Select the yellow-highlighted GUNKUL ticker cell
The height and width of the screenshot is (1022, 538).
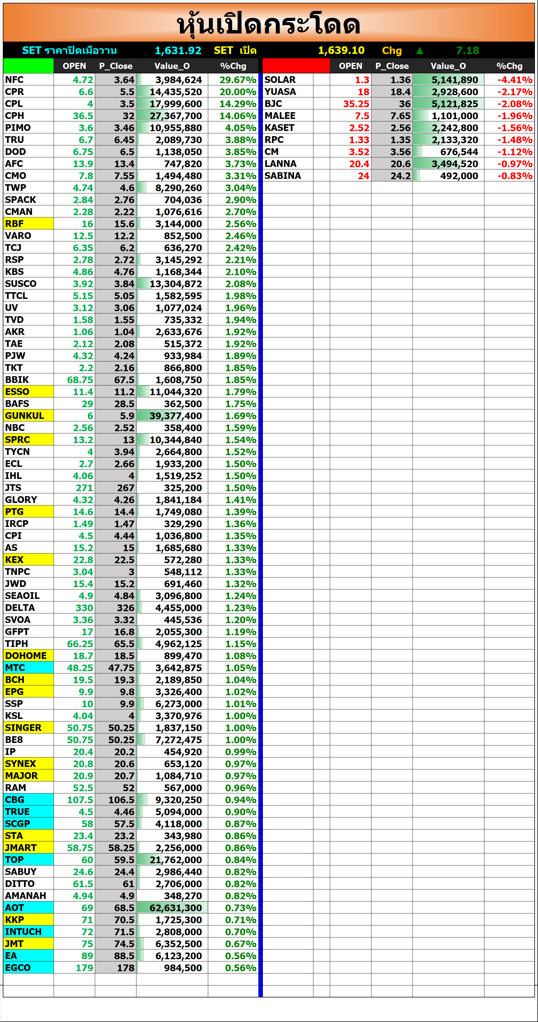(28, 415)
